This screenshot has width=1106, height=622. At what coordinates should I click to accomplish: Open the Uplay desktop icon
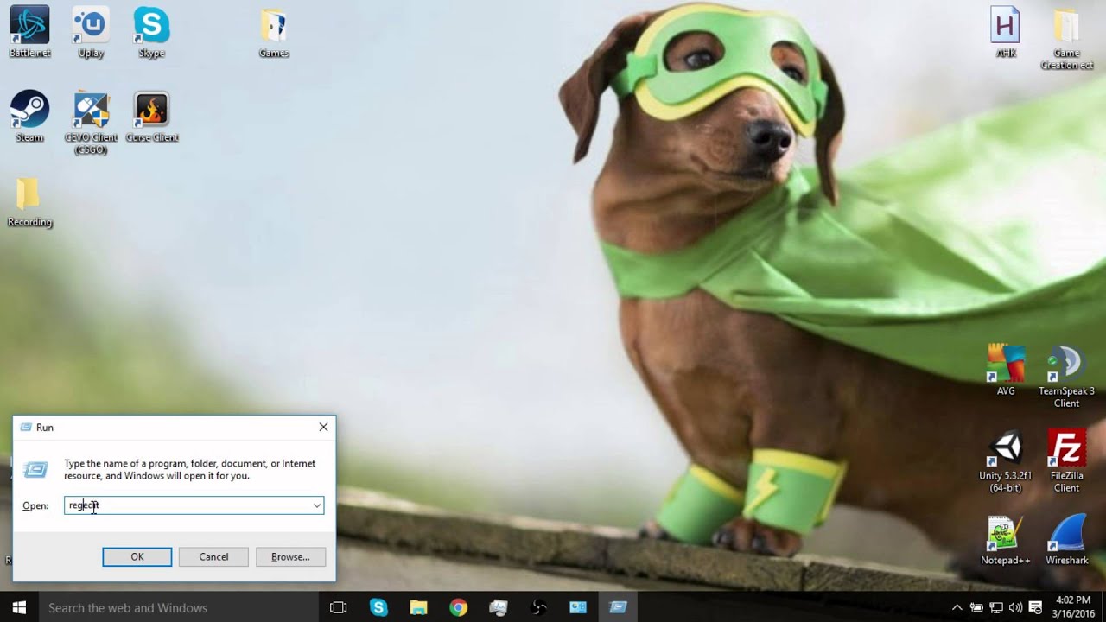click(91, 32)
